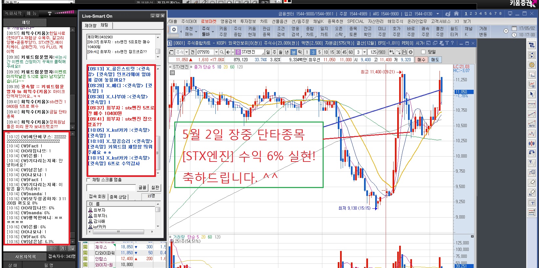
Task: Open the 투자정보 menu
Action: 248,21
